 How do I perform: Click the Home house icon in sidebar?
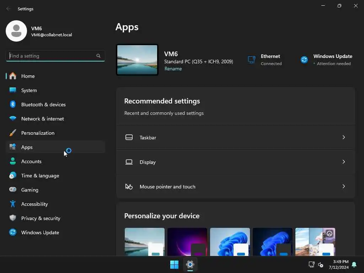pyautogui.click(x=13, y=76)
